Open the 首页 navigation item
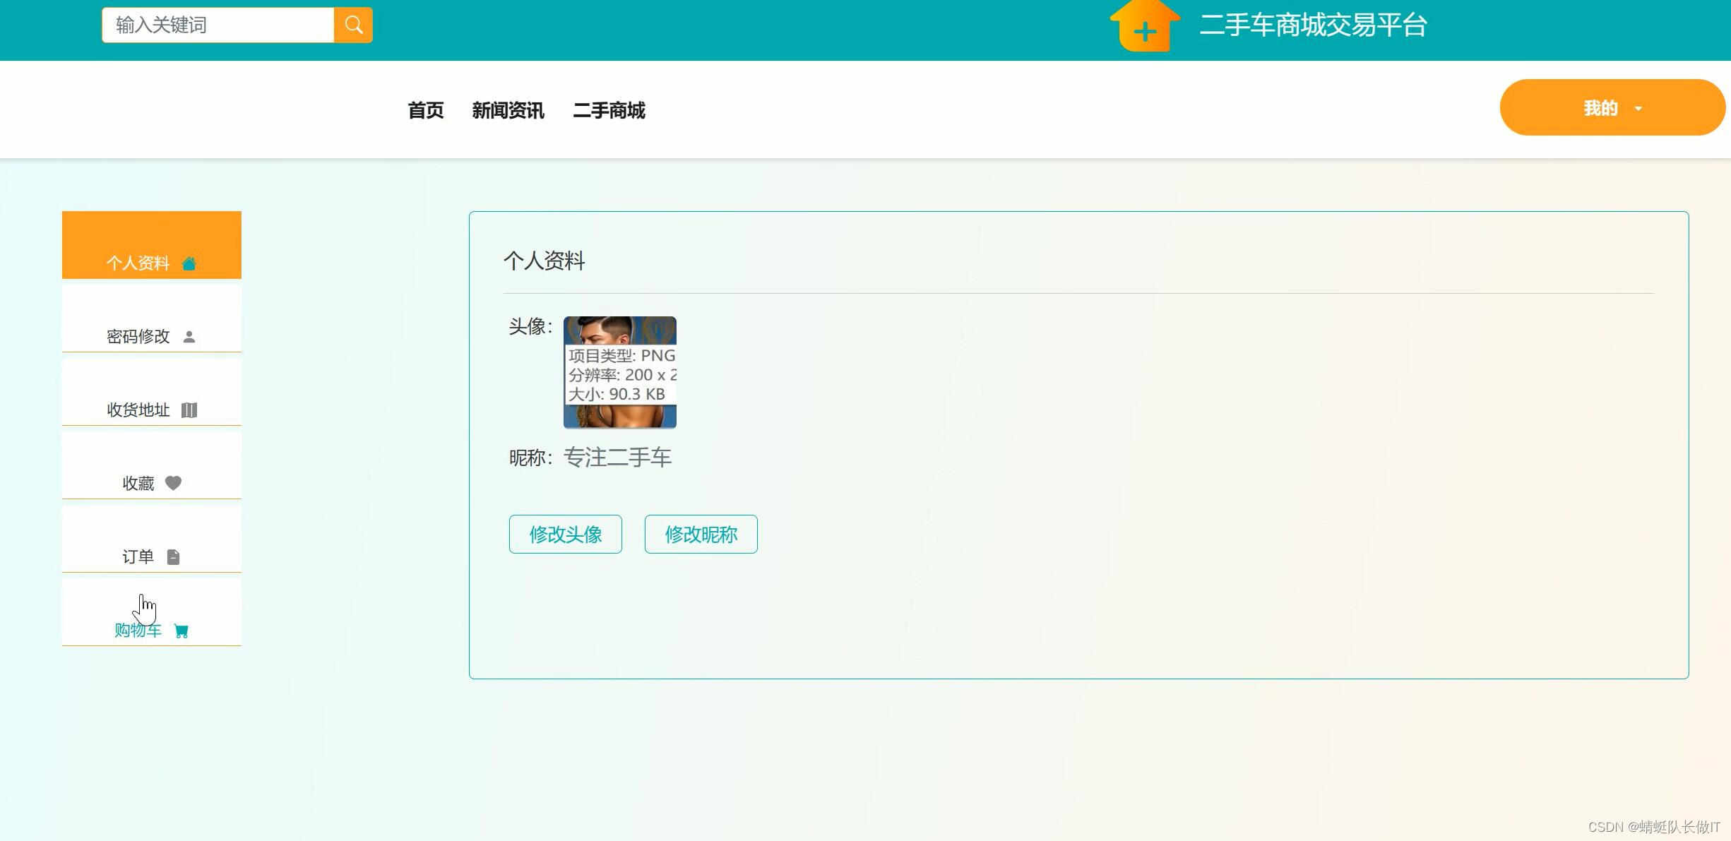1731x841 pixels. (x=426, y=110)
